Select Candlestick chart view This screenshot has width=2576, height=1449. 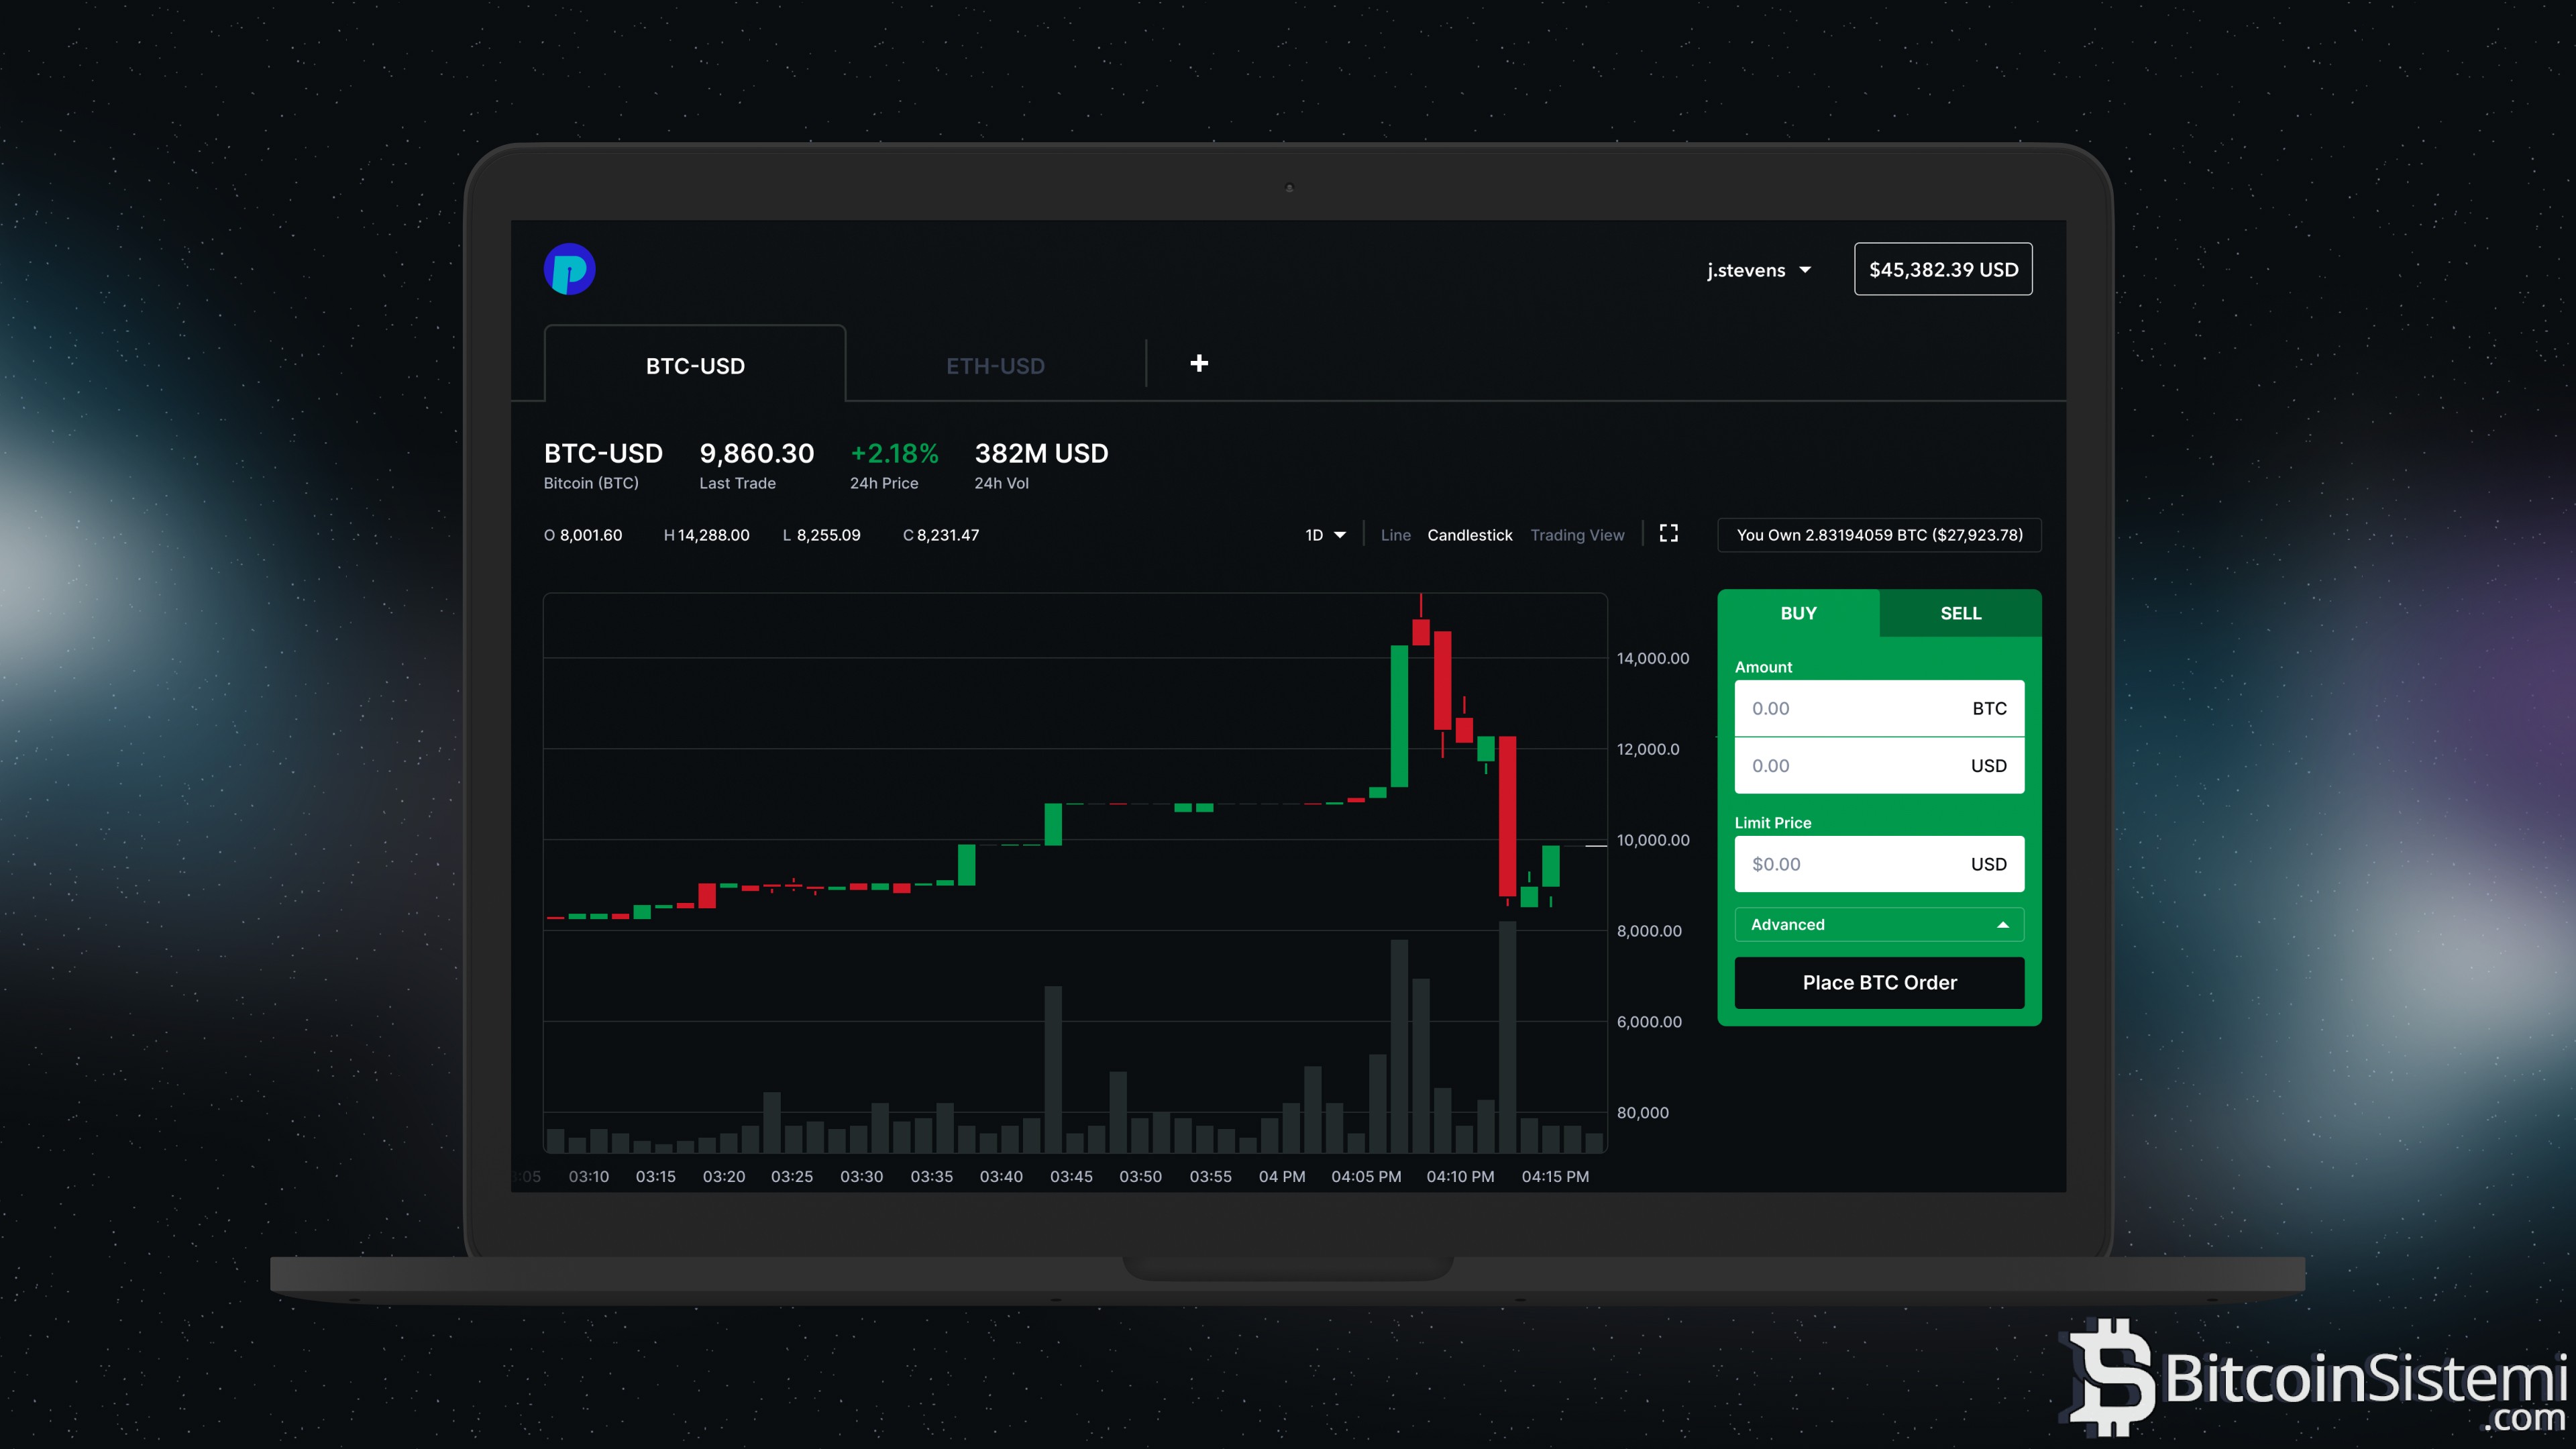[x=1469, y=535]
